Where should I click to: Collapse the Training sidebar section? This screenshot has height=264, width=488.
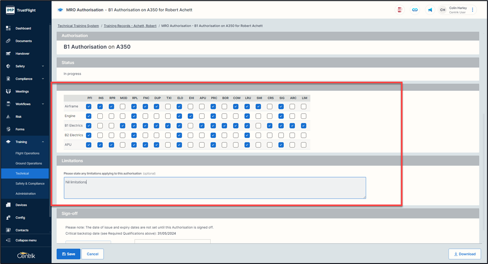(43, 142)
